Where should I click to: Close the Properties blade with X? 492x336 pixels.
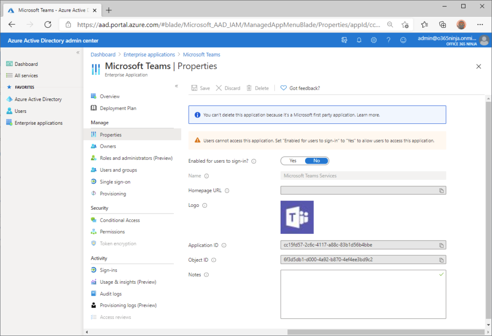coord(479,67)
